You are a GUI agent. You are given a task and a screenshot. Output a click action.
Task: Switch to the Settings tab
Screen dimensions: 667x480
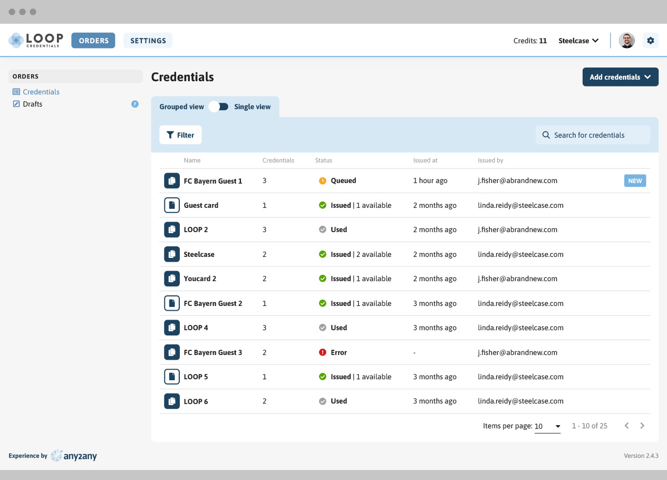[x=148, y=41]
